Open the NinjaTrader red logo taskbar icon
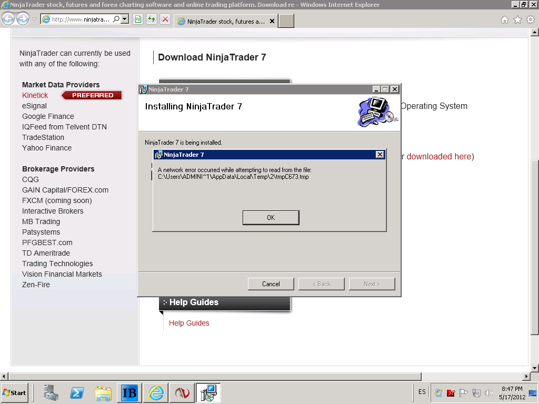This screenshot has width=539, height=404. [x=182, y=392]
